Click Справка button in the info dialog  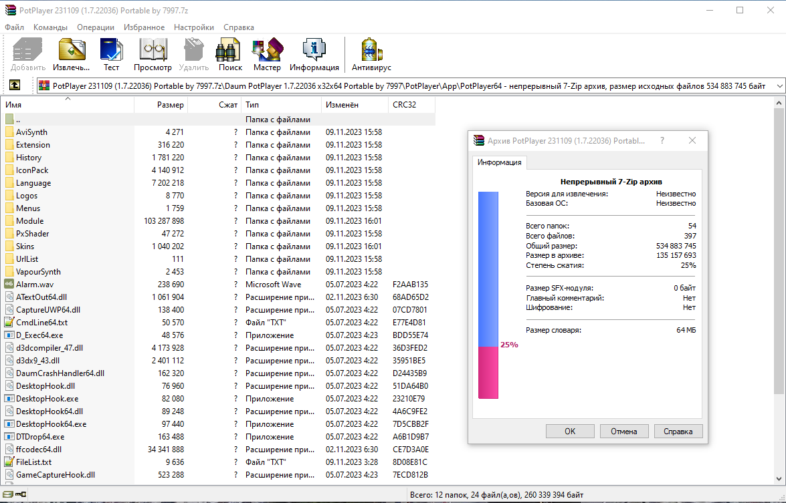(x=678, y=432)
